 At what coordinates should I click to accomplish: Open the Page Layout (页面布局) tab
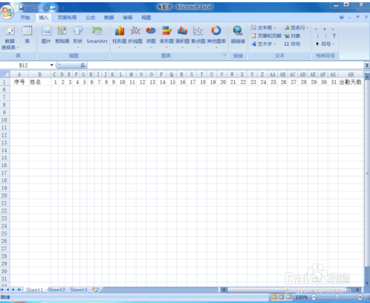[x=67, y=17]
